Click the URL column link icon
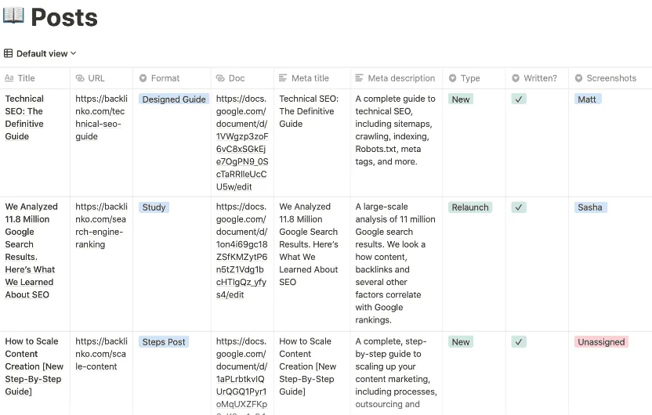 point(80,78)
